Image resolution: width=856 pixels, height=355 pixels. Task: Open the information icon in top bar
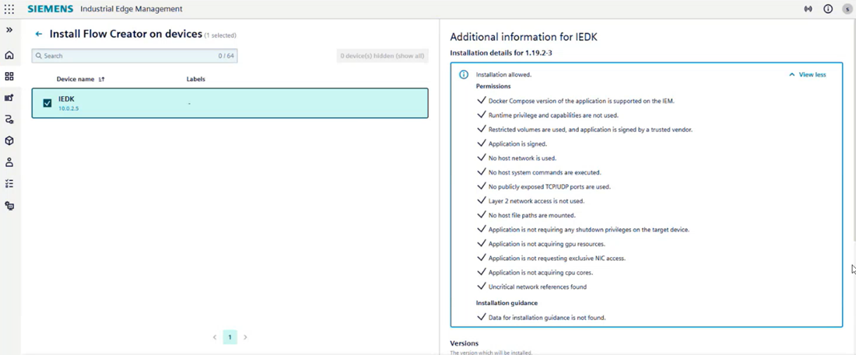[x=828, y=9]
